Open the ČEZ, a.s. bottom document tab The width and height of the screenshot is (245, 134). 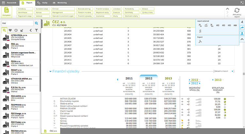pos(51,131)
